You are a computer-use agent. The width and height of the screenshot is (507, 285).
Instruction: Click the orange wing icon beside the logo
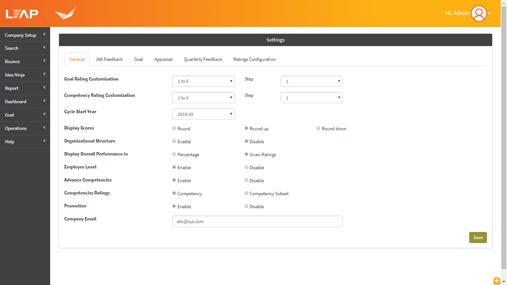tap(65, 13)
